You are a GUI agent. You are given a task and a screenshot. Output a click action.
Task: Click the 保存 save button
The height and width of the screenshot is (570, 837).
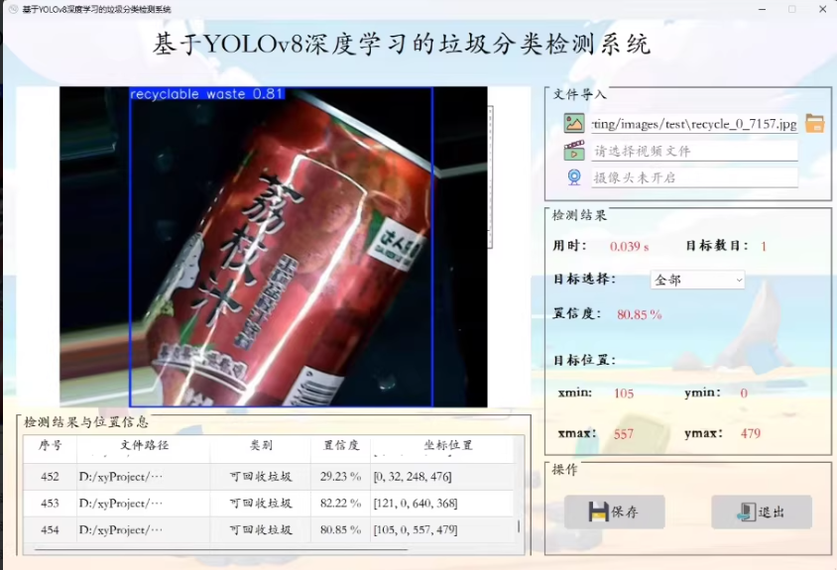[x=615, y=512]
